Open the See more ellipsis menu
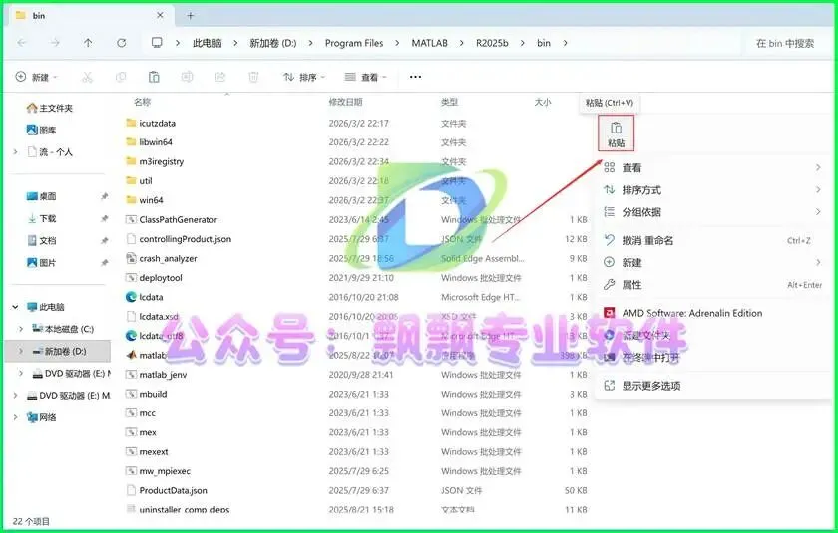This screenshot has height=533, width=838. (415, 77)
